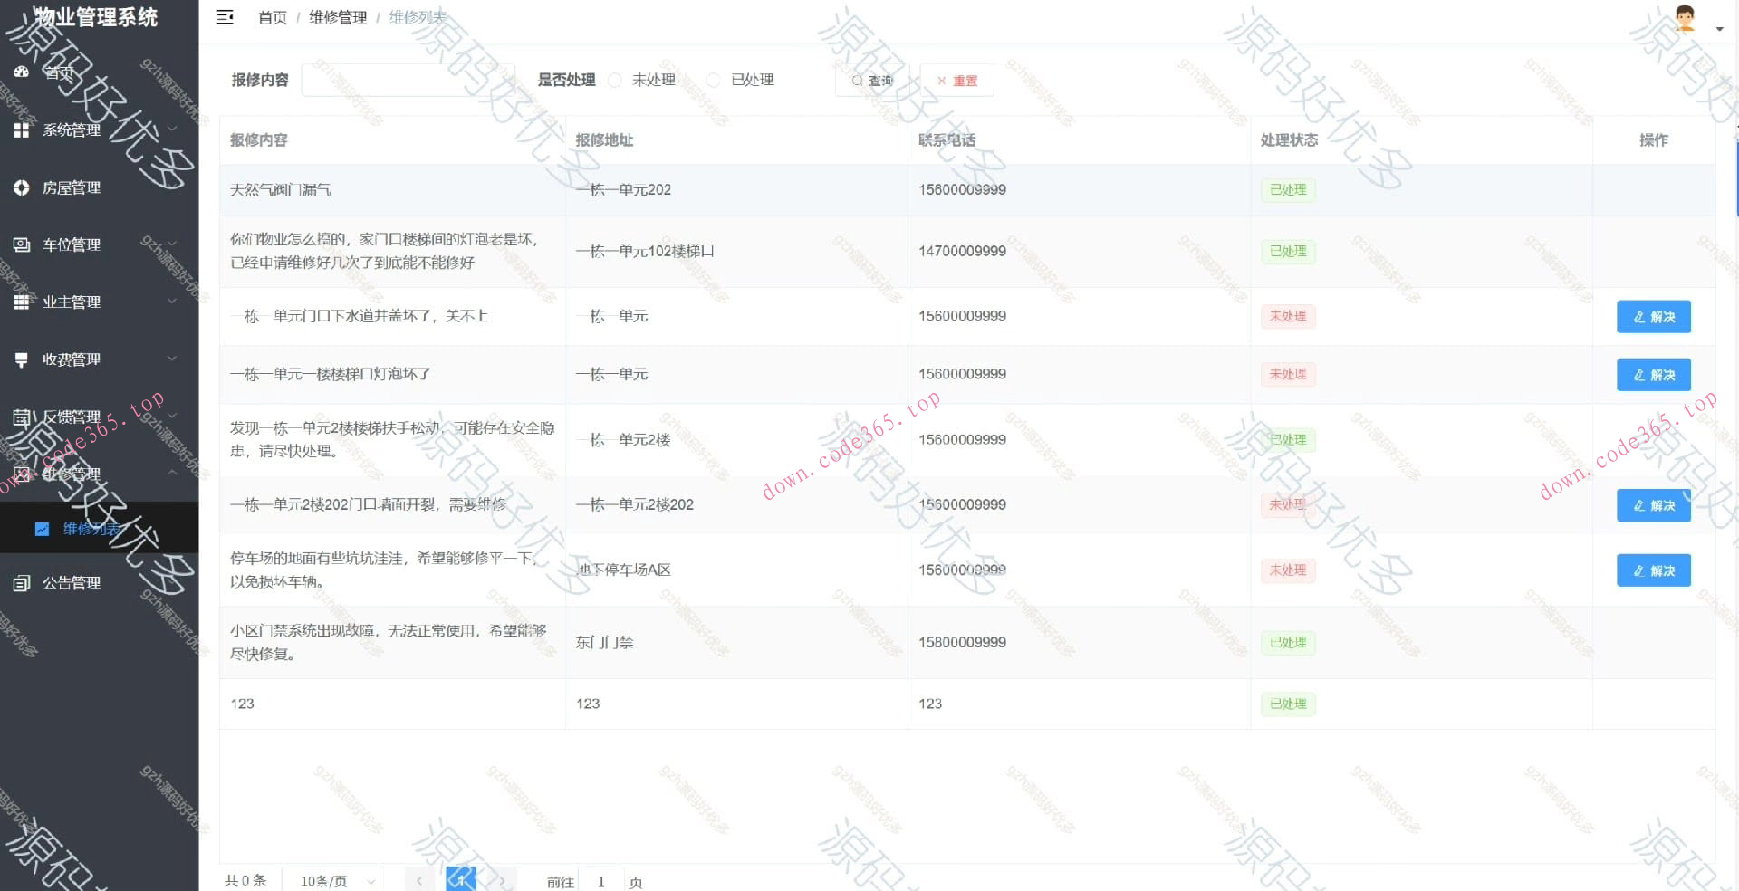
Task: Open 车位管理 using its parking icon
Action: pos(23,244)
